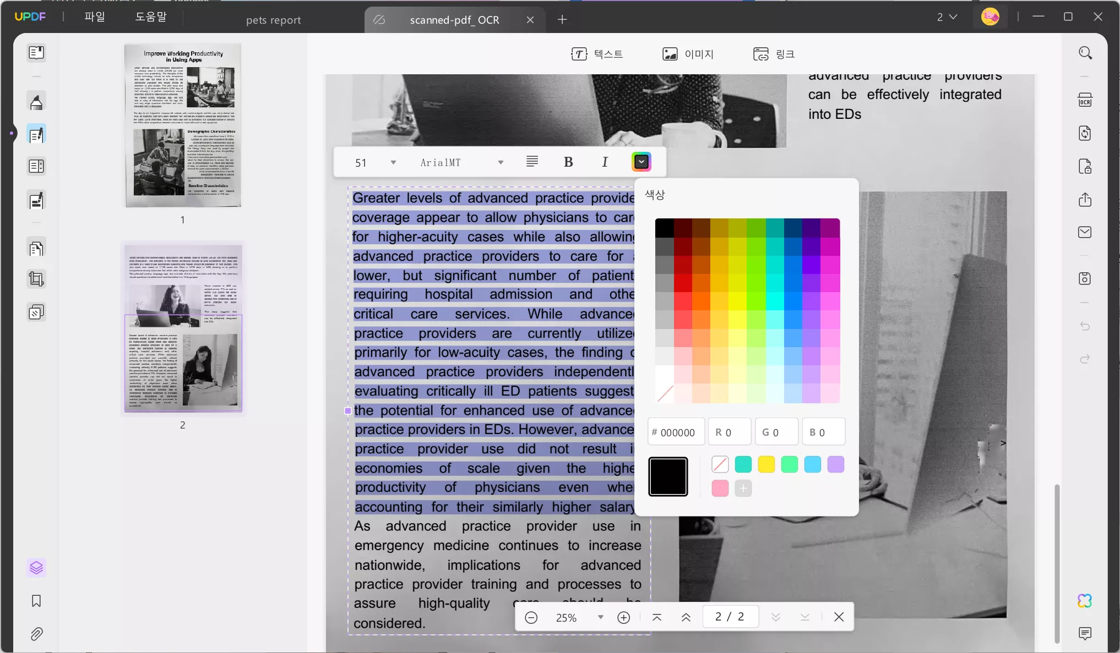
Task: Select the image editing tool
Action: click(x=686, y=54)
